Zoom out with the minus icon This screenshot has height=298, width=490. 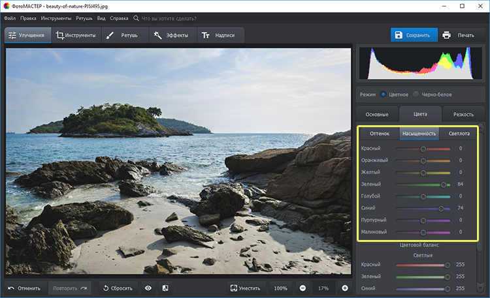coord(302,288)
